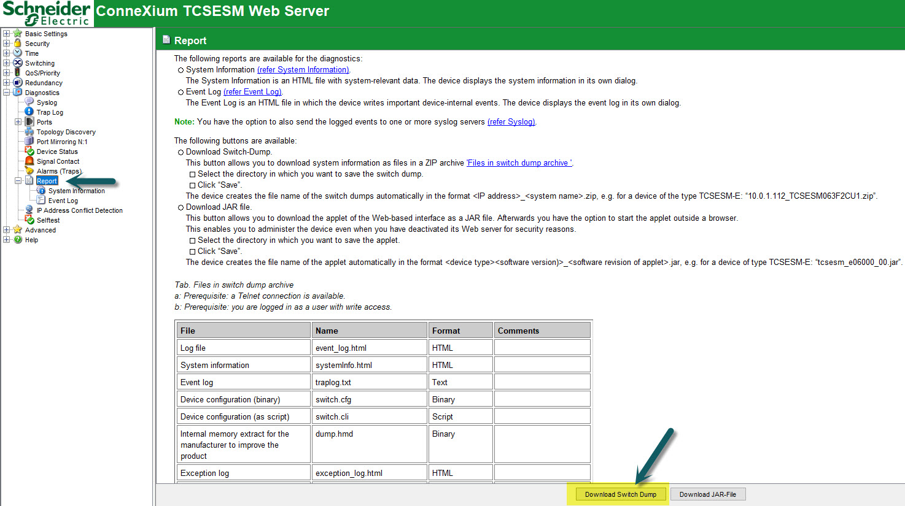
Task: Click the exception_log.html table cell
Action: tap(370, 473)
